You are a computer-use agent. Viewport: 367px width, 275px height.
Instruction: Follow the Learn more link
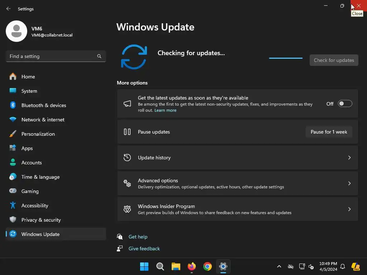pos(165,110)
